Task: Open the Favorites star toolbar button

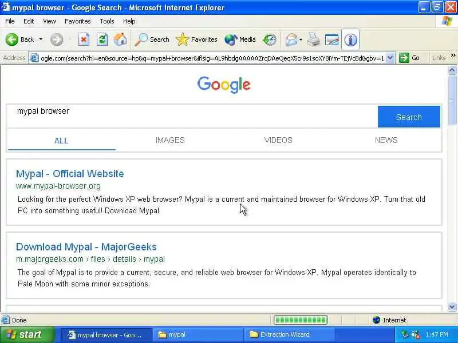Action: (x=196, y=39)
